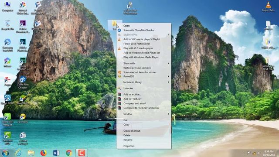Viewport: 279px width, 157px height.
Task: Choose Add to archive...
Action: (x=144, y=94)
